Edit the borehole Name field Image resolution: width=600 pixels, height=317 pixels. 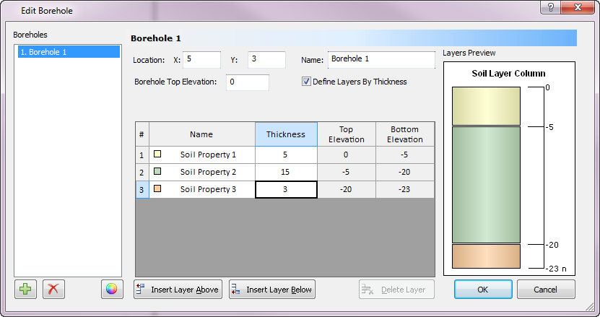tap(381, 59)
